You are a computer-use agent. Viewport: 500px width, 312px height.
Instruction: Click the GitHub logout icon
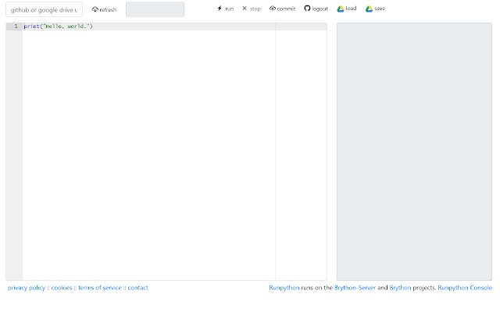tap(307, 9)
